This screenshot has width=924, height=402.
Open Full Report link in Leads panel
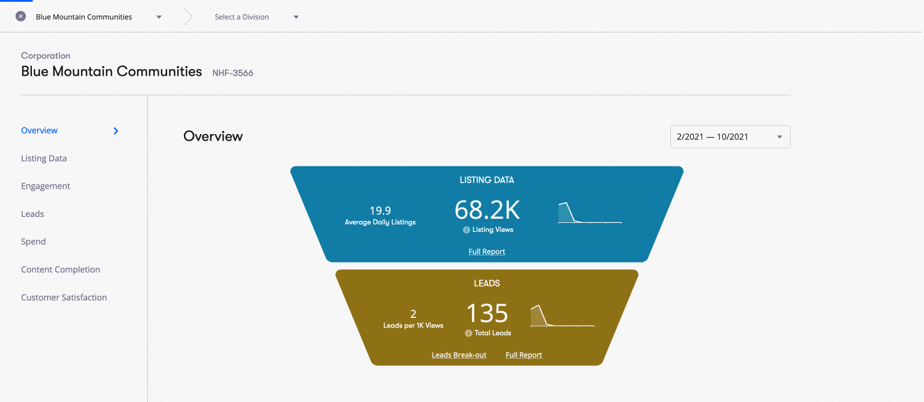[x=524, y=355]
